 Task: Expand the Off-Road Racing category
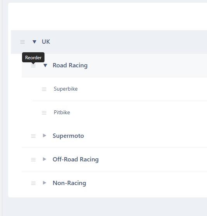coord(44,159)
